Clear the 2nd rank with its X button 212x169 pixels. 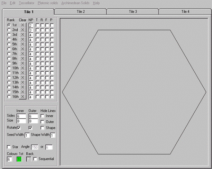click(x=23, y=30)
